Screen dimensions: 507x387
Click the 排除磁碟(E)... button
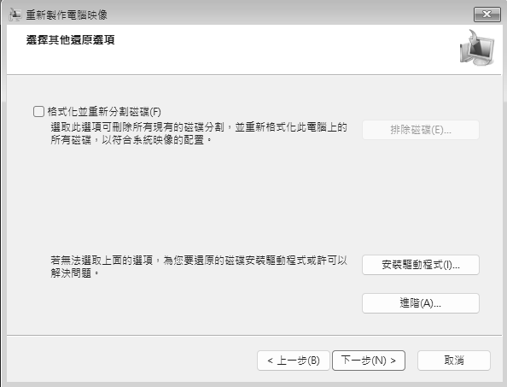420,130
